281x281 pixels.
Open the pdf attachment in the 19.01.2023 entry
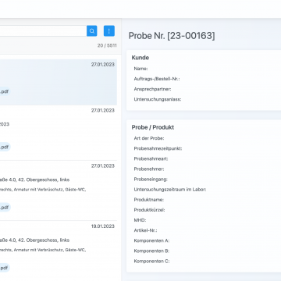click(x=5, y=268)
